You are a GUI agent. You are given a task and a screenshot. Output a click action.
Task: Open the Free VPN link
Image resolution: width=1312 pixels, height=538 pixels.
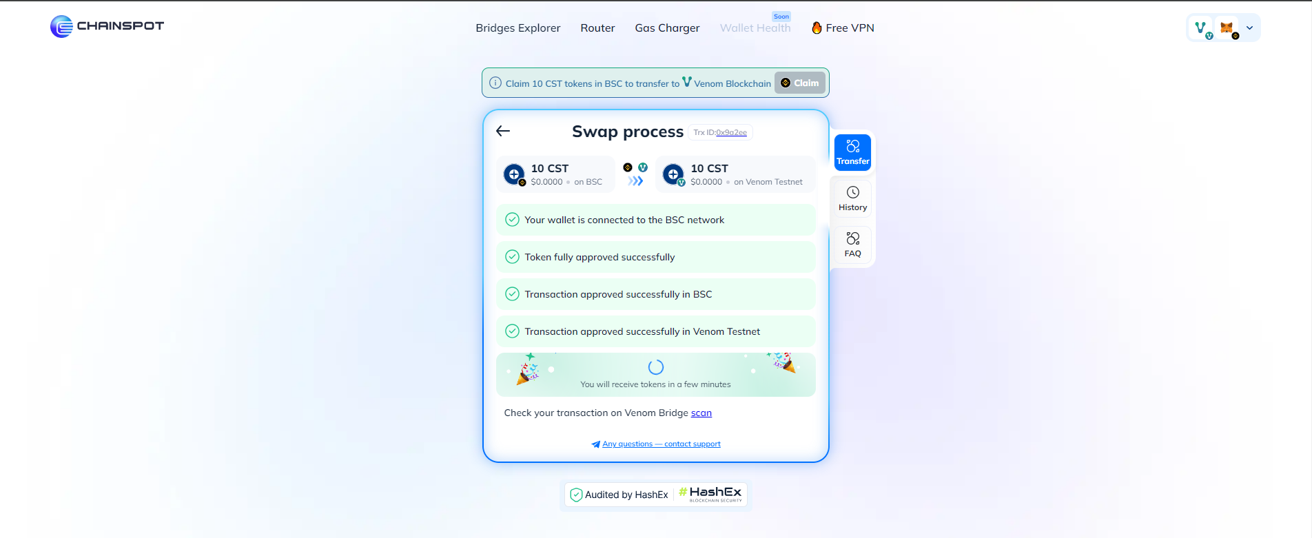(x=843, y=28)
